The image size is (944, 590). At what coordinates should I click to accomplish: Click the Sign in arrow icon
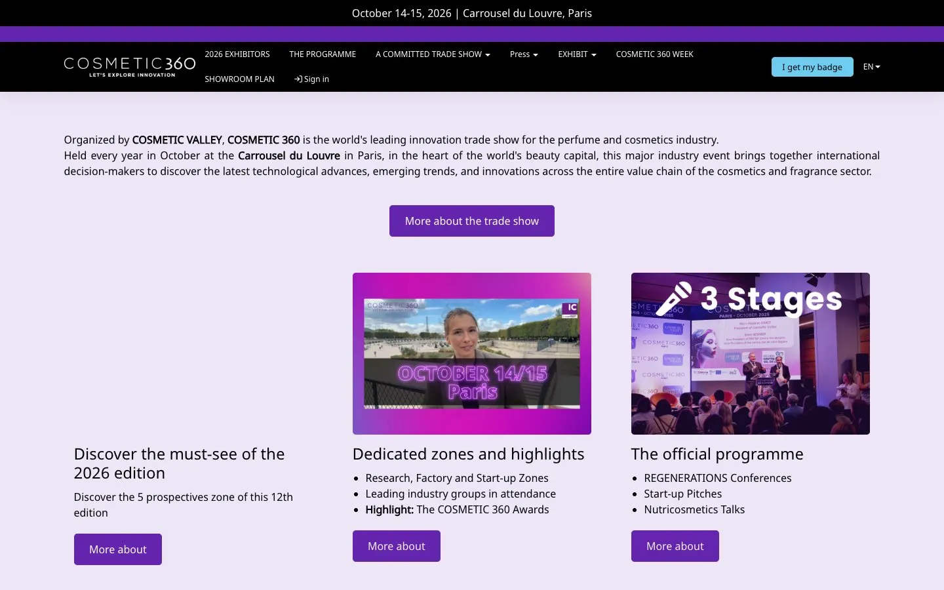[x=298, y=79]
